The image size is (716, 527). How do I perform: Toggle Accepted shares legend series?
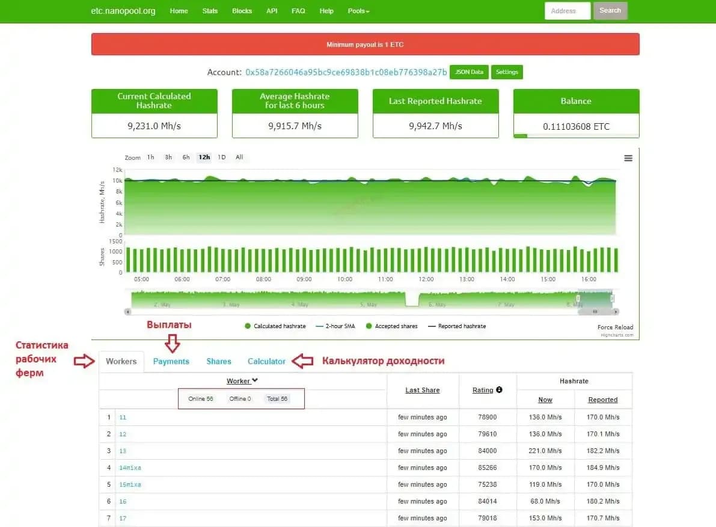tap(391, 326)
